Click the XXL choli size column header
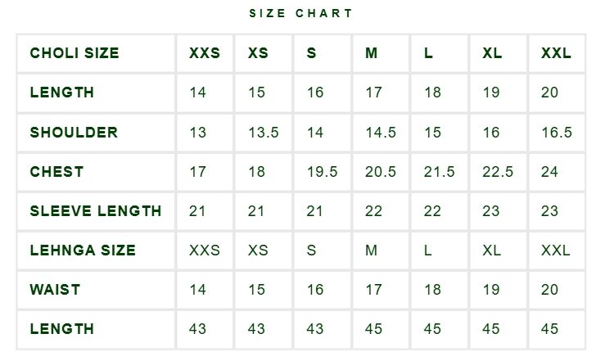 556,53
